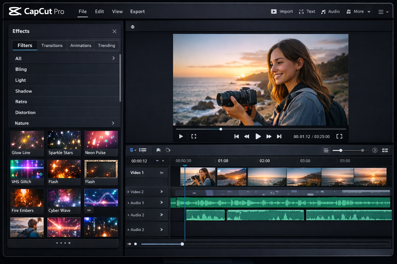Viewport: 397px width, 264px height.
Task: Click the magnet snapping icon in timeline toolbar
Action: pyautogui.click(x=158, y=150)
